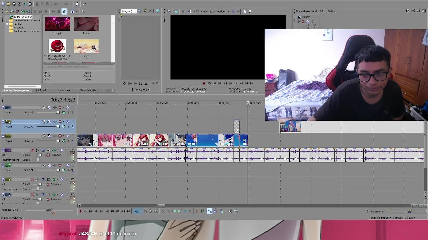Screen dimensions: 428x240
Task: Select the small event on track 2
Action: pyautogui.click(x=236, y=126)
